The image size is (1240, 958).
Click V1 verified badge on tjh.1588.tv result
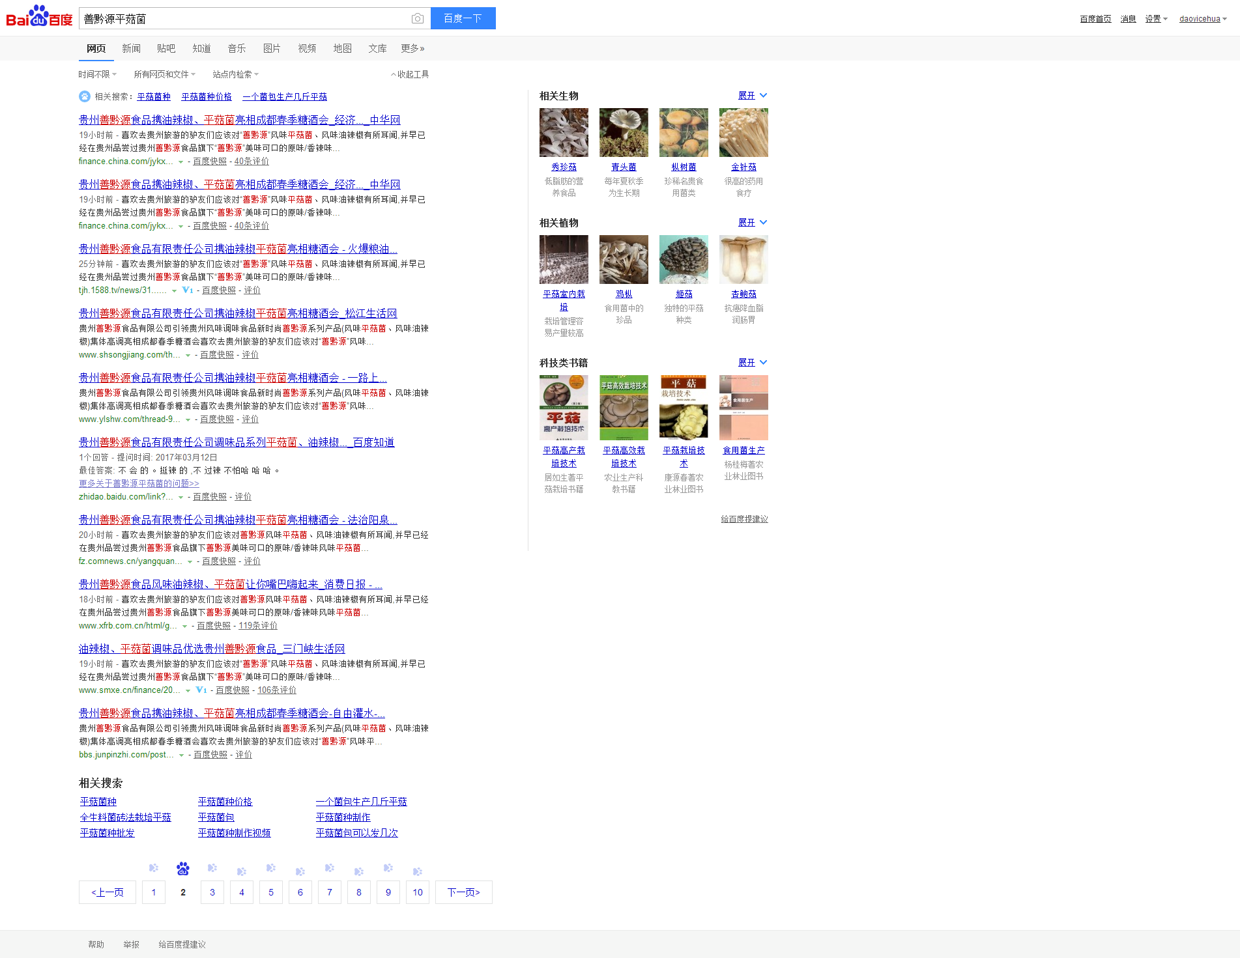188,290
